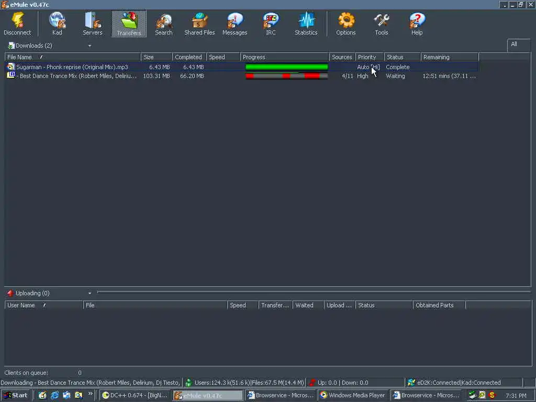
Task: Sort uploads by User Name column
Action: pyautogui.click(x=44, y=305)
